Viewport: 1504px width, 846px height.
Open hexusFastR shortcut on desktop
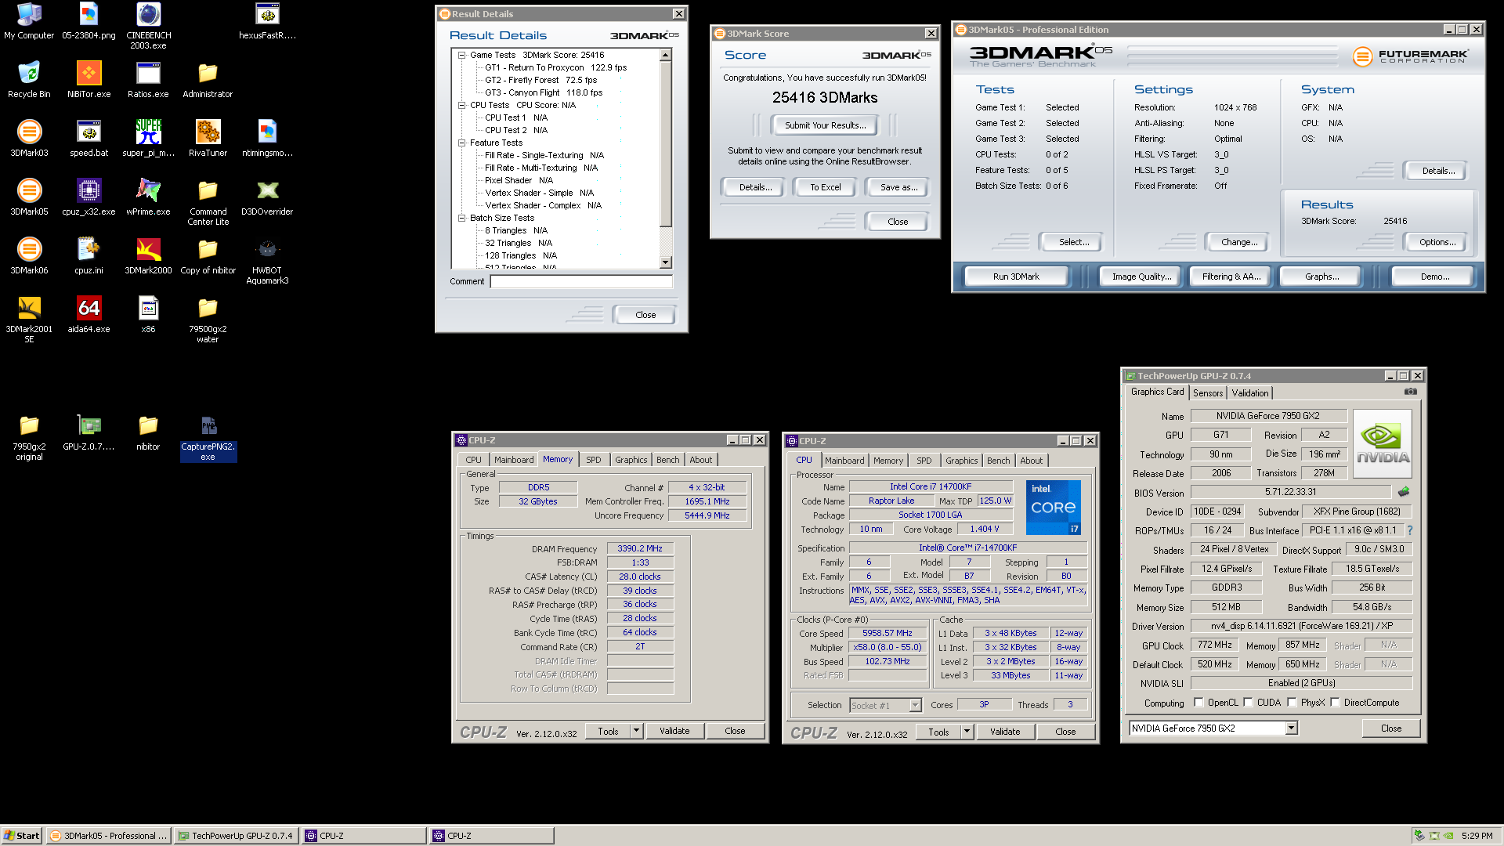(267, 21)
